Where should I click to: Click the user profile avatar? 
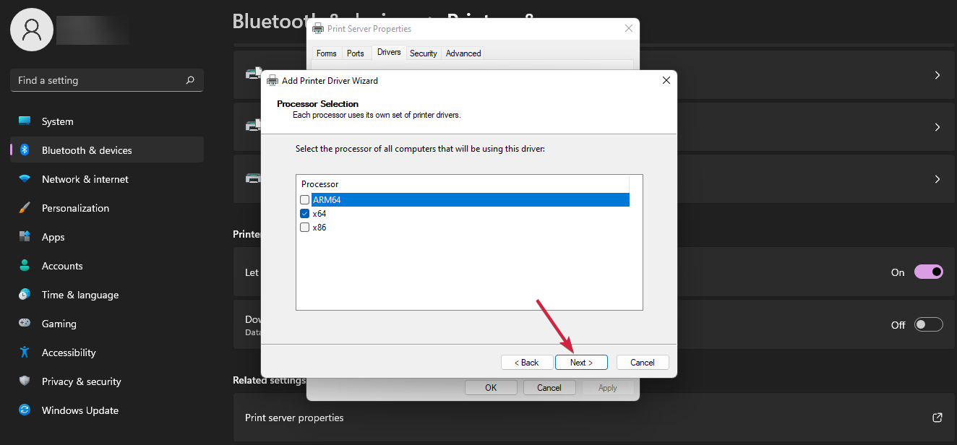click(31, 30)
